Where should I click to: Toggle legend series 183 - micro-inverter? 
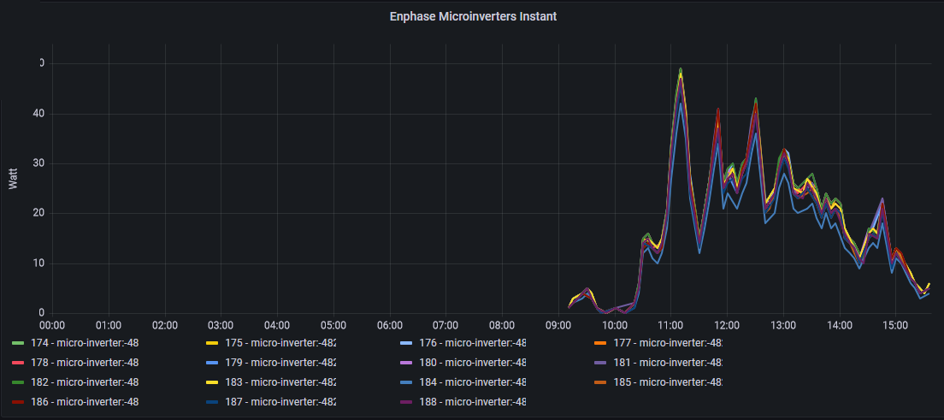280,382
